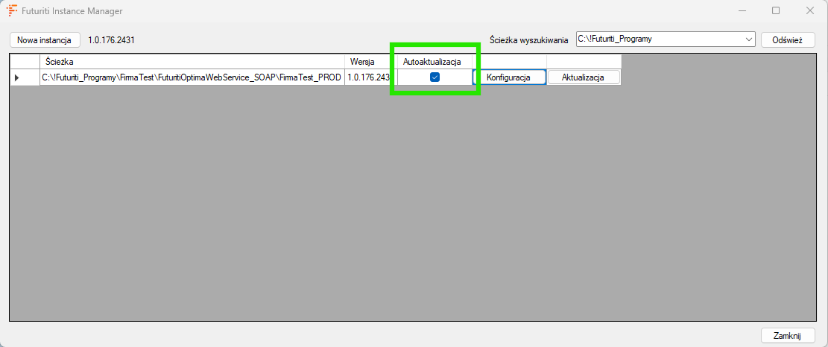Uncheck the Autoaktualizacja checkbox for FirmaTest_PROD
The width and height of the screenshot is (828, 347).
[434, 77]
